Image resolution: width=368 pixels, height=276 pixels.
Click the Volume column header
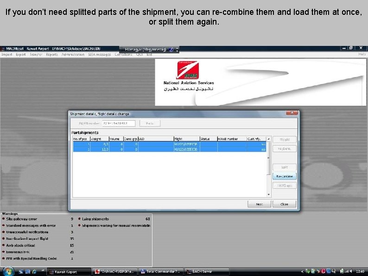point(116,139)
